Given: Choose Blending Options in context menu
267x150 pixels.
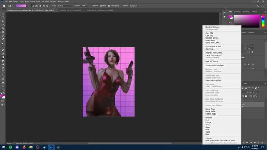Looking at the screenshot, I should 212,27.
